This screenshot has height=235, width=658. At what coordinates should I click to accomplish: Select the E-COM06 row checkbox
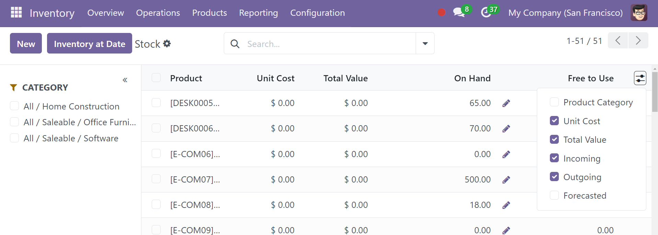[x=156, y=153]
